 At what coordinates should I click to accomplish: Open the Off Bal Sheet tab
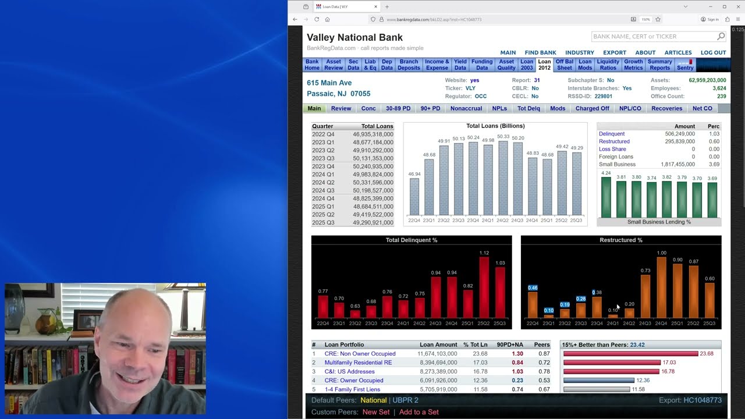565,65
